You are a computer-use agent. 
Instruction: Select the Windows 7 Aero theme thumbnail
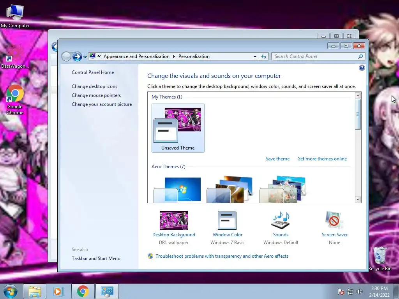(x=178, y=190)
